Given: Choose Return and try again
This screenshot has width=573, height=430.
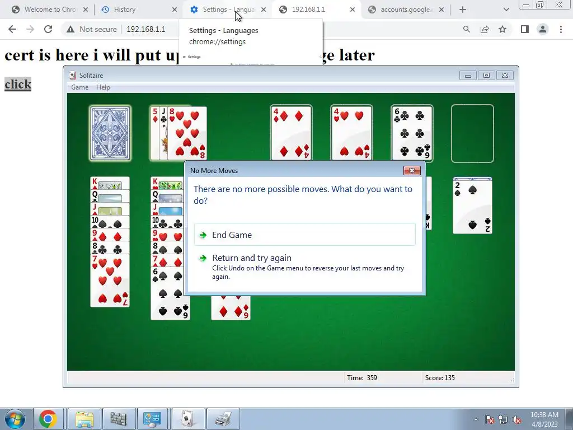Looking at the screenshot, I should click(x=305, y=267).
